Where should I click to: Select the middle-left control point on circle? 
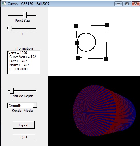[x=77, y=43]
